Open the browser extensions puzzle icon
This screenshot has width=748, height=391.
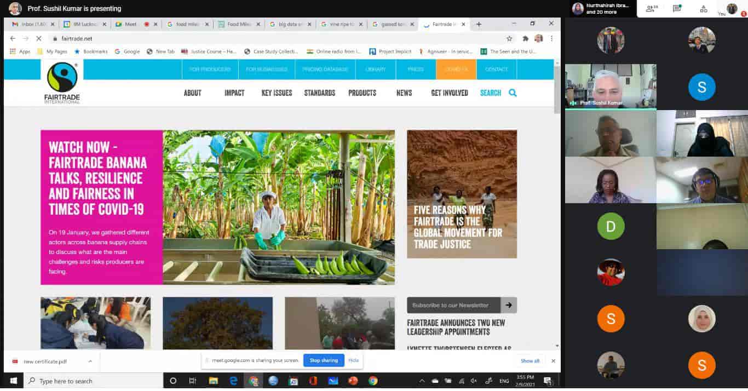[526, 39]
